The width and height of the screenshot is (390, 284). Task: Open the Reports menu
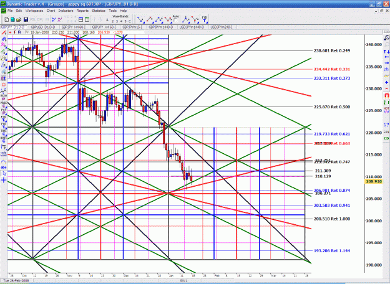pos(82,11)
